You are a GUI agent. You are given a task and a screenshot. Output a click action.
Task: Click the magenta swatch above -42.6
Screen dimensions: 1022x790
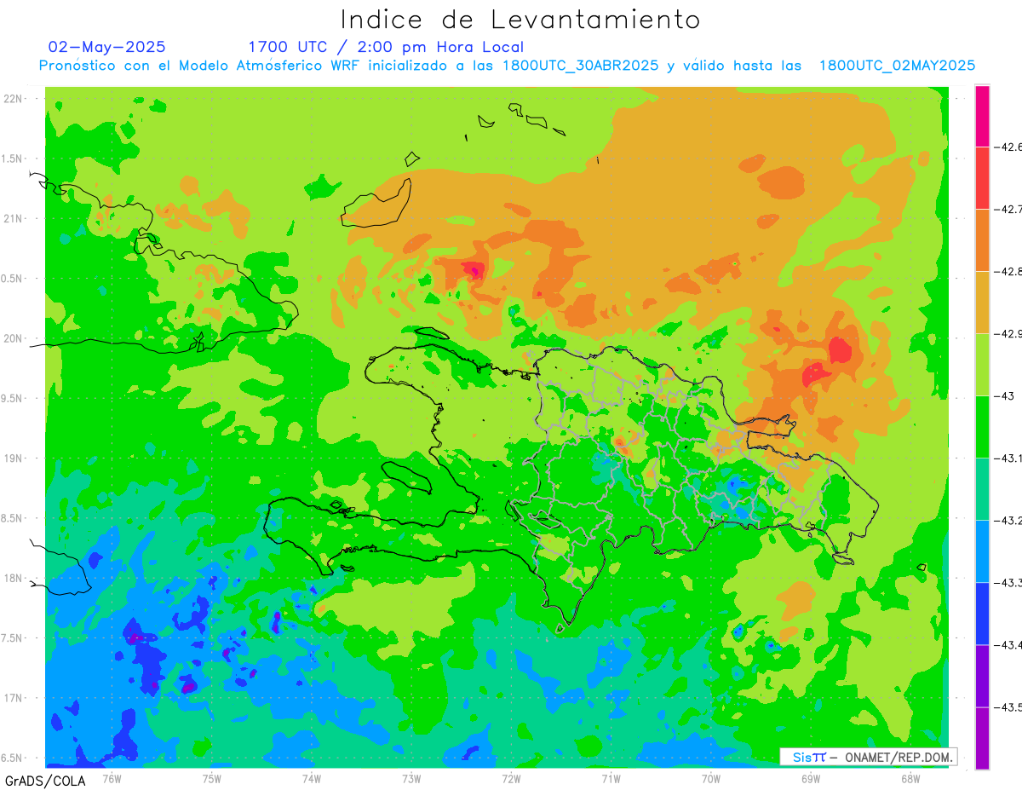(x=982, y=116)
